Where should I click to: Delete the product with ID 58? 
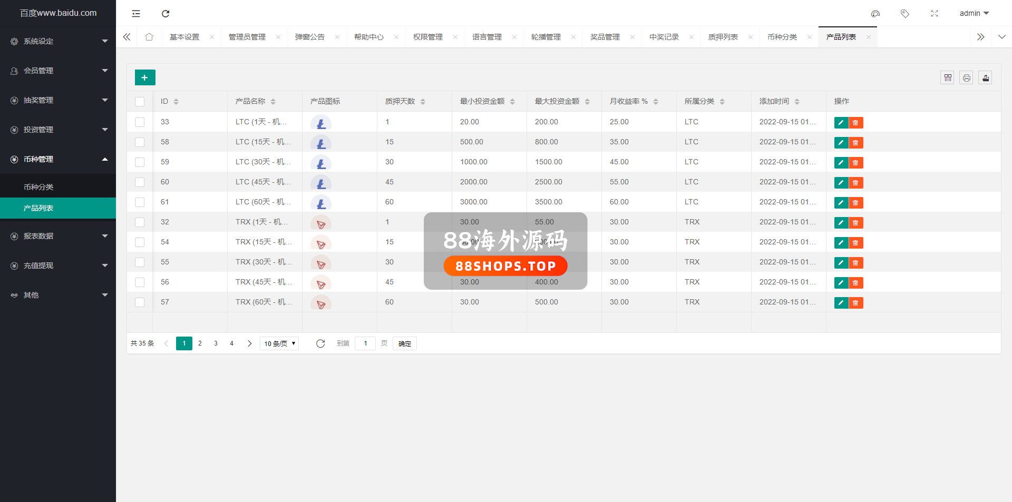[855, 143]
